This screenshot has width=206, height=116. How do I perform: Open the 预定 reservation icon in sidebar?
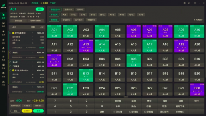(3, 50)
